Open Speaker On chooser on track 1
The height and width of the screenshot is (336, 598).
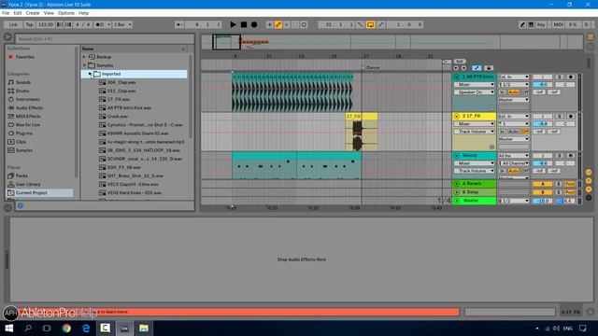[x=474, y=92]
